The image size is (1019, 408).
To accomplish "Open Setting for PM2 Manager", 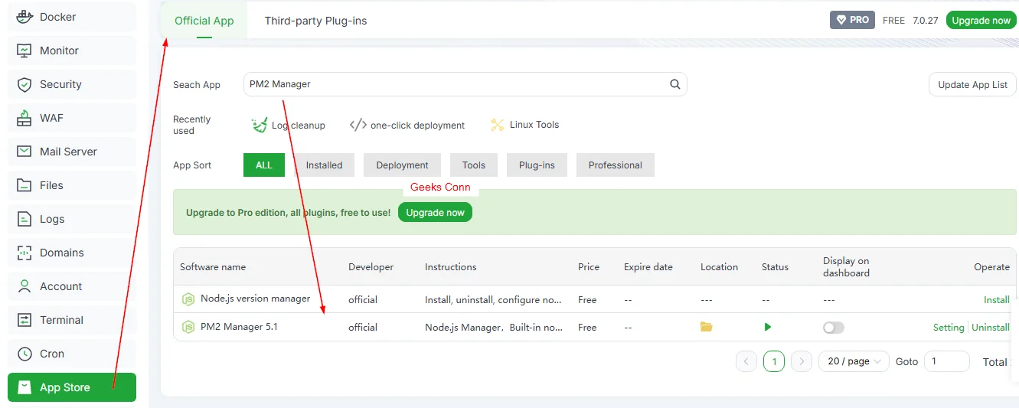I will (x=949, y=328).
